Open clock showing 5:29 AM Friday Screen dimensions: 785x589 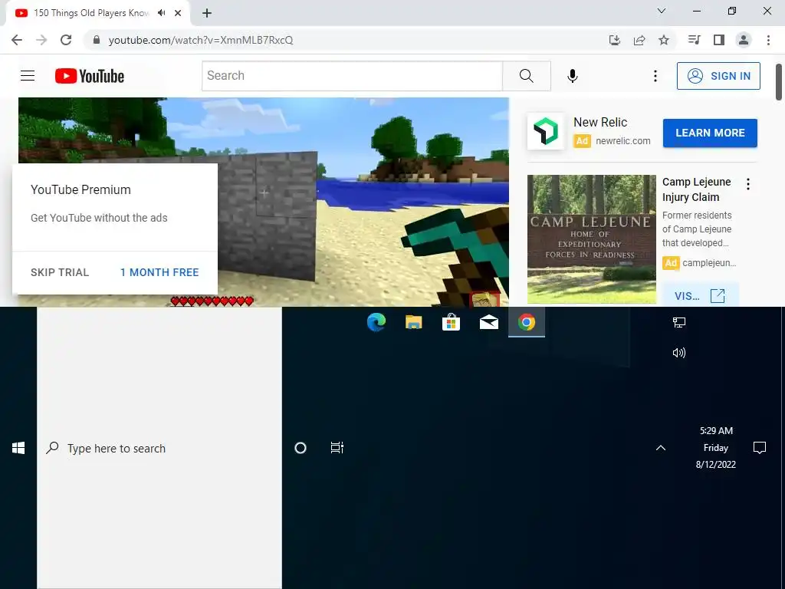point(716,448)
